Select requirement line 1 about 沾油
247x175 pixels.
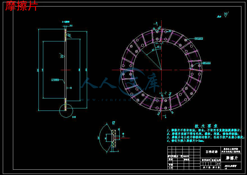coord(204,130)
